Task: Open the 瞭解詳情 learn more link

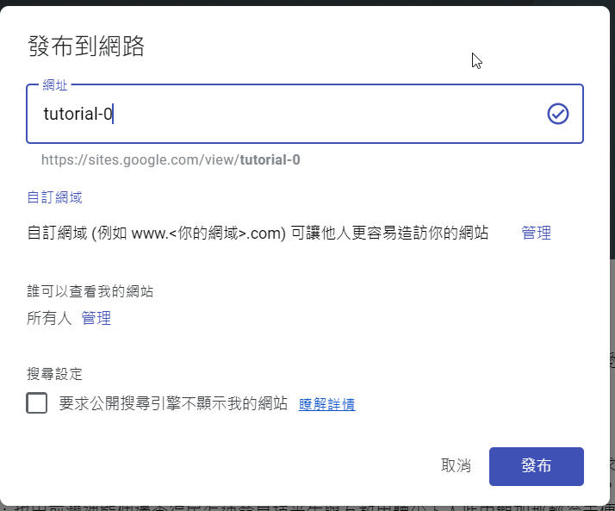Action: coord(326,404)
